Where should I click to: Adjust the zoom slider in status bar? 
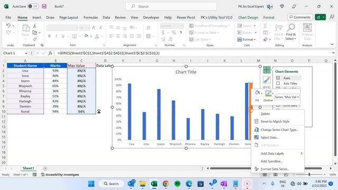309,175
